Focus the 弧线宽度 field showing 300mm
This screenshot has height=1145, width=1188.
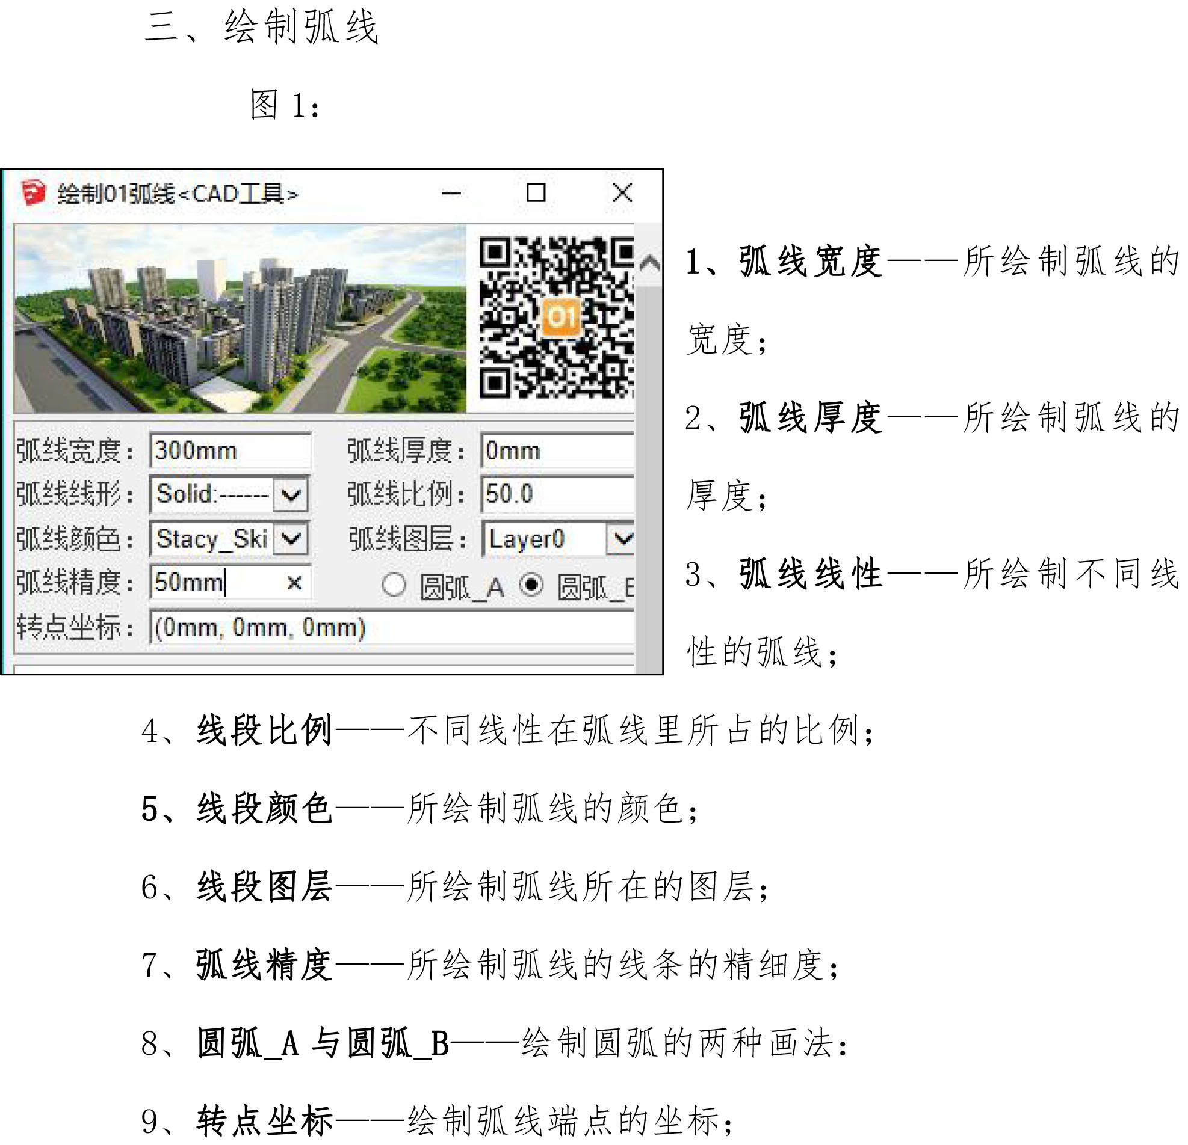[x=230, y=450]
